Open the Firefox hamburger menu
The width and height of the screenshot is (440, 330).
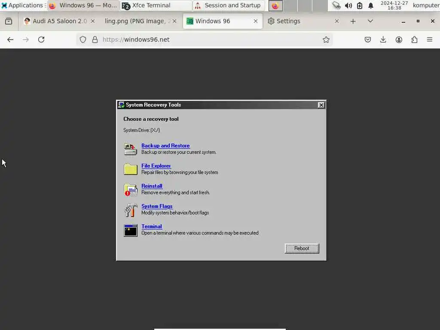point(430,40)
